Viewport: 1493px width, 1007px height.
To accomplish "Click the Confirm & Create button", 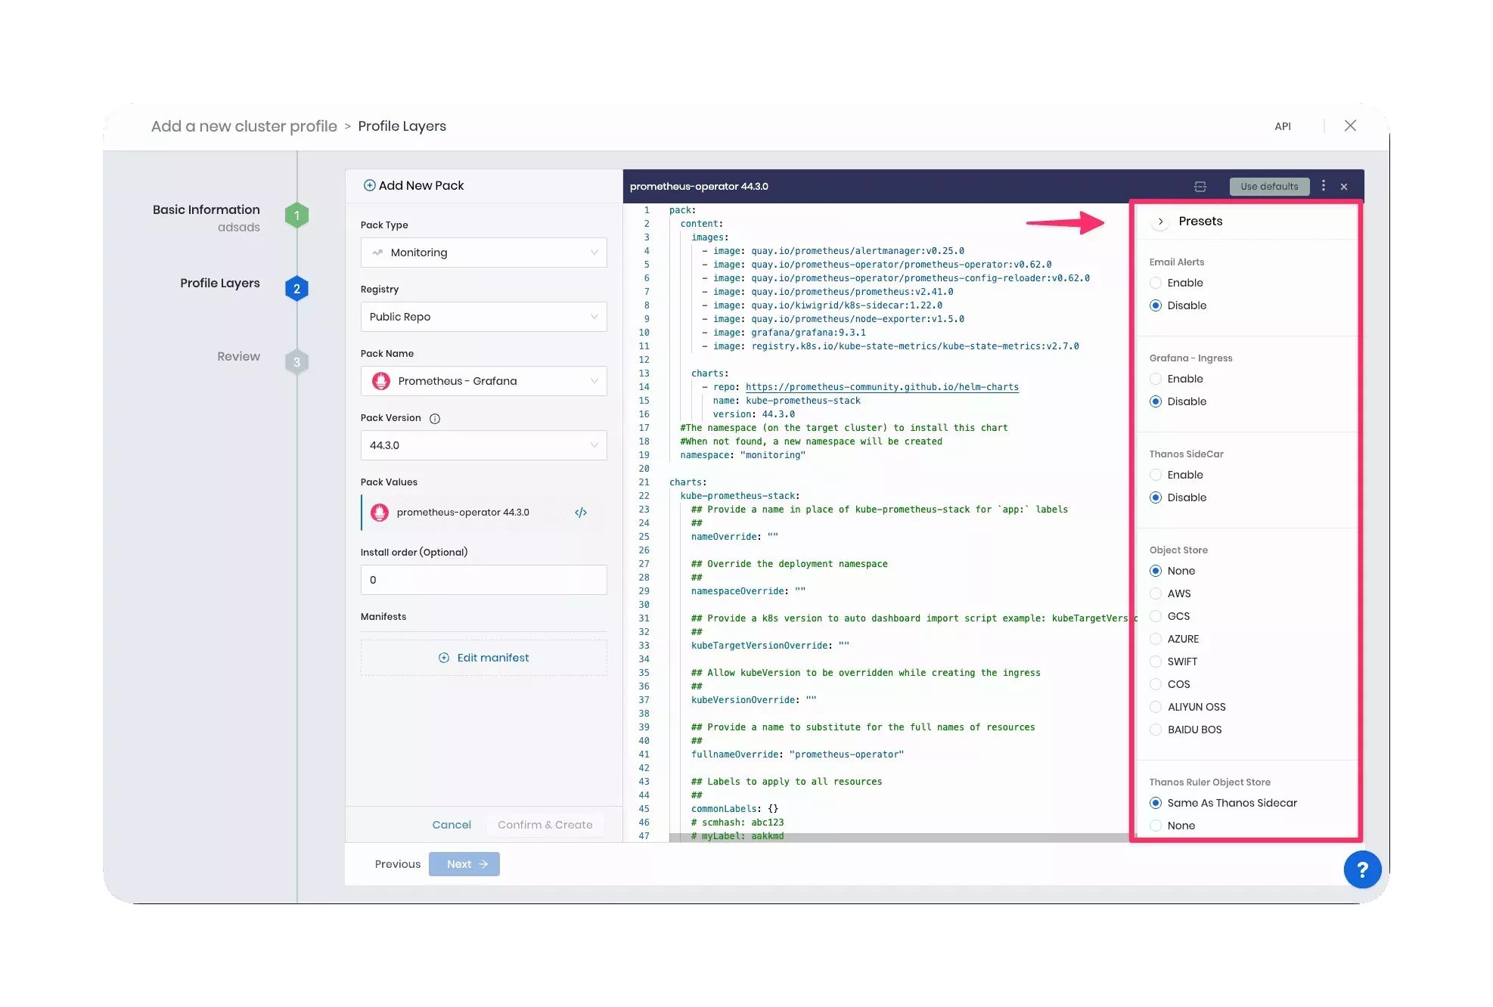I will (545, 824).
